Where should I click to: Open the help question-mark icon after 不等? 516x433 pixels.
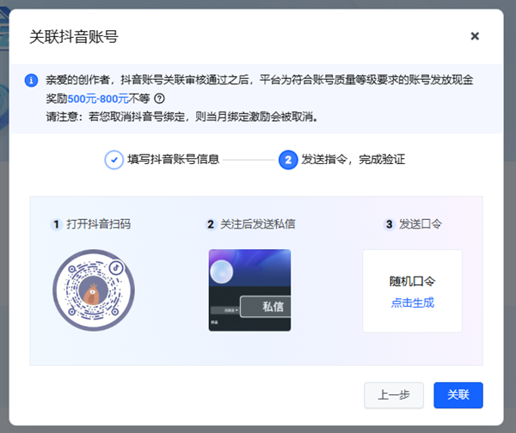tap(159, 98)
